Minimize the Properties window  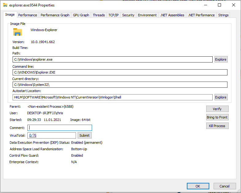206,5
